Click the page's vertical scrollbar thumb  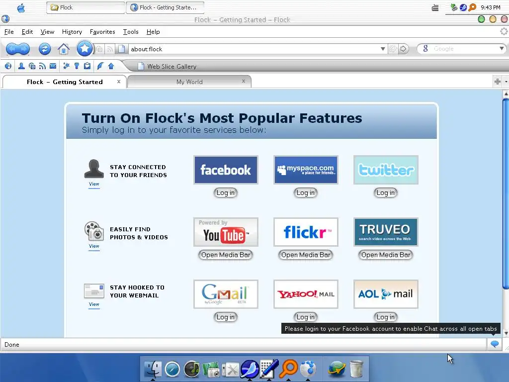click(x=506, y=193)
